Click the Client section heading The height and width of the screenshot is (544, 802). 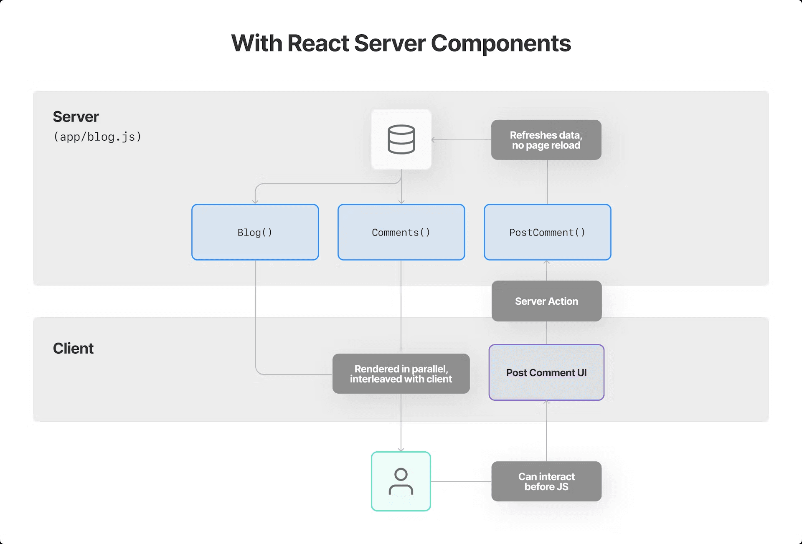click(x=73, y=348)
